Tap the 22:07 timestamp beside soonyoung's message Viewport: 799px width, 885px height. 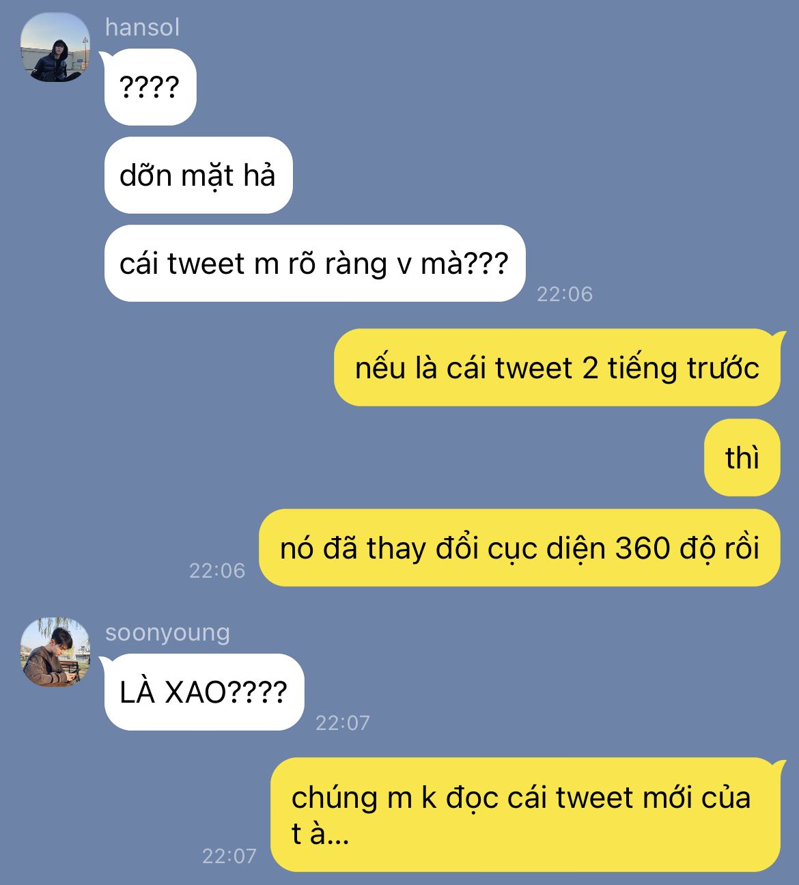pos(342,723)
